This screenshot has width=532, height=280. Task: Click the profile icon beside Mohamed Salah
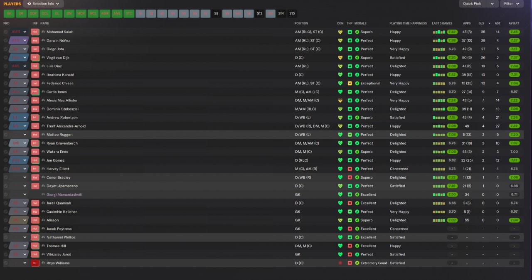pyautogui.click(x=43, y=32)
